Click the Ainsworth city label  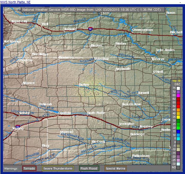(123, 69)
